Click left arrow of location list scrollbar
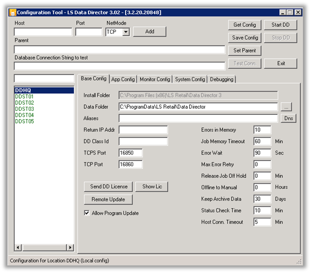Viewport: 311px width, 273px height. point(18,247)
